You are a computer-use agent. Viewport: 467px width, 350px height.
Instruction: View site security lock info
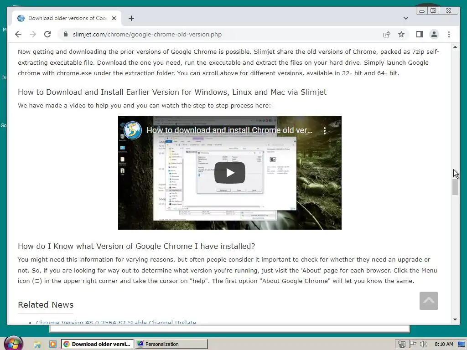[66, 34]
